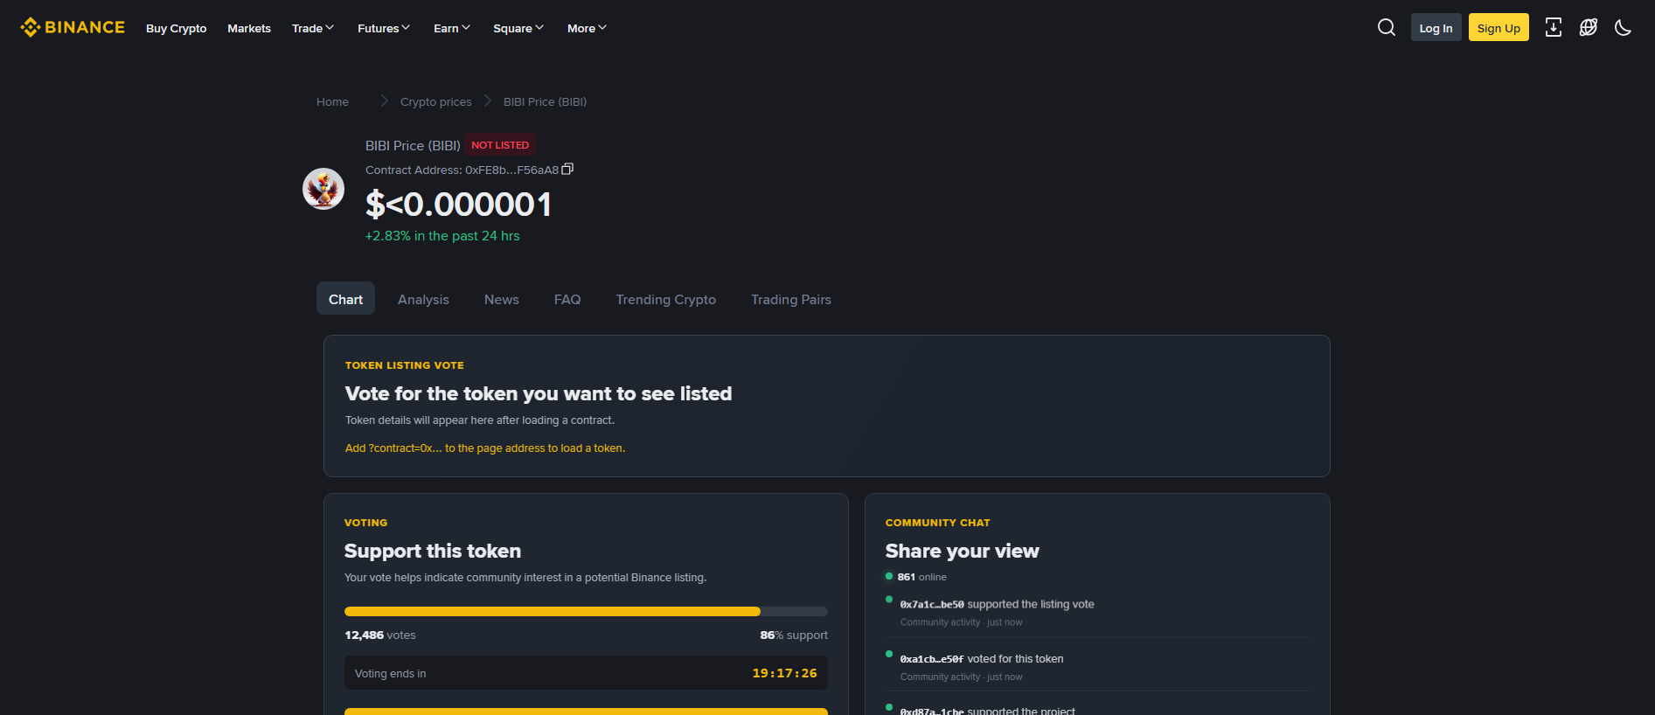
Task: Open Markets in navigation
Action: click(x=249, y=28)
